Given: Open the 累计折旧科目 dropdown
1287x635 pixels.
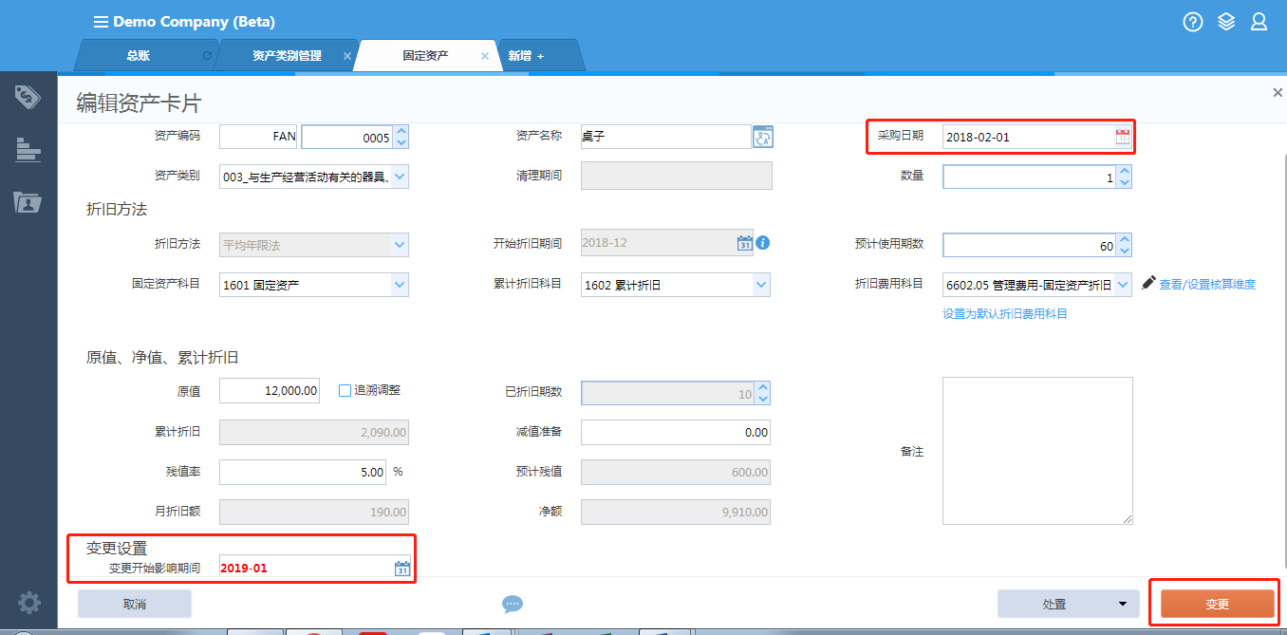Looking at the screenshot, I should [760, 284].
